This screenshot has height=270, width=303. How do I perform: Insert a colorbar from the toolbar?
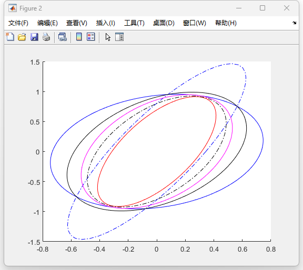(x=79, y=37)
